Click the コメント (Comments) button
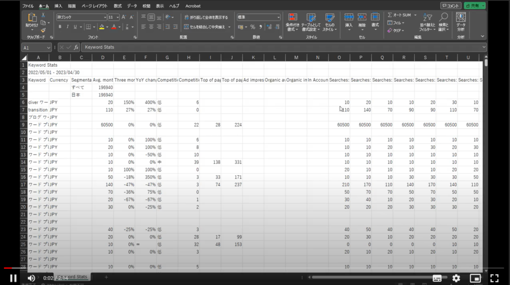Image resolution: width=510 pixels, height=285 pixels. tap(450, 6)
